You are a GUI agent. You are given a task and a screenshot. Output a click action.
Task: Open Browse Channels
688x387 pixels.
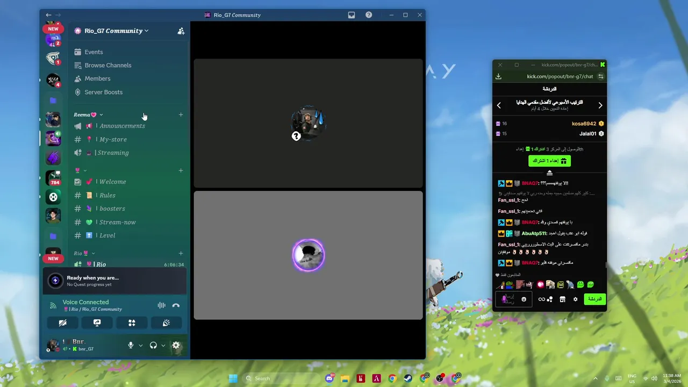pyautogui.click(x=129, y=65)
